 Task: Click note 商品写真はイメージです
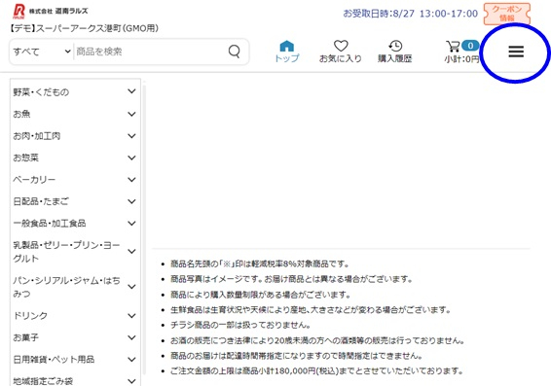tap(291, 279)
